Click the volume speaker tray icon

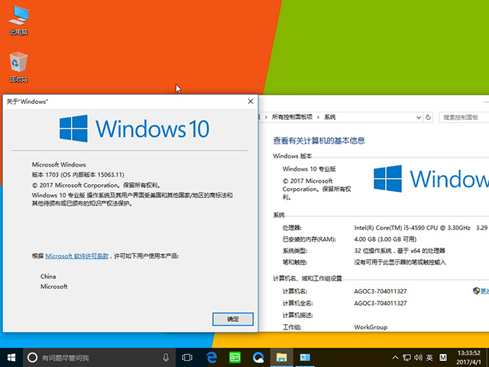pos(417,357)
